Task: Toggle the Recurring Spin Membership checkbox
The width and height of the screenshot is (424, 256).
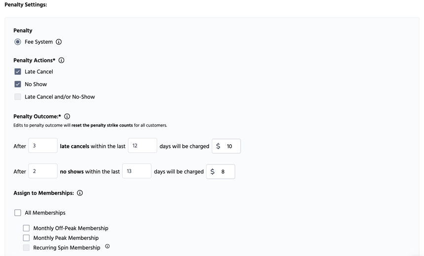Action: 26,248
